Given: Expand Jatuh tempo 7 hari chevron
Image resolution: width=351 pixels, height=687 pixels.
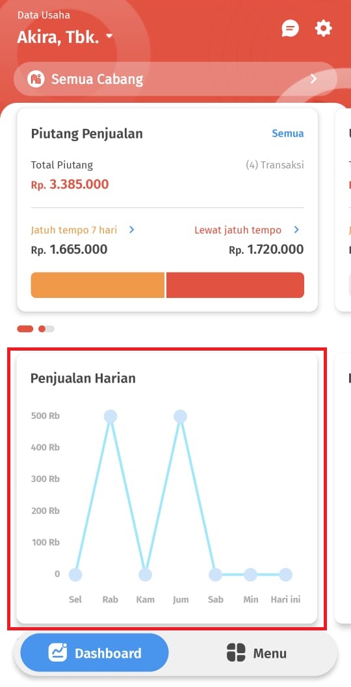Looking at the screenshot, I should point(132,230).
